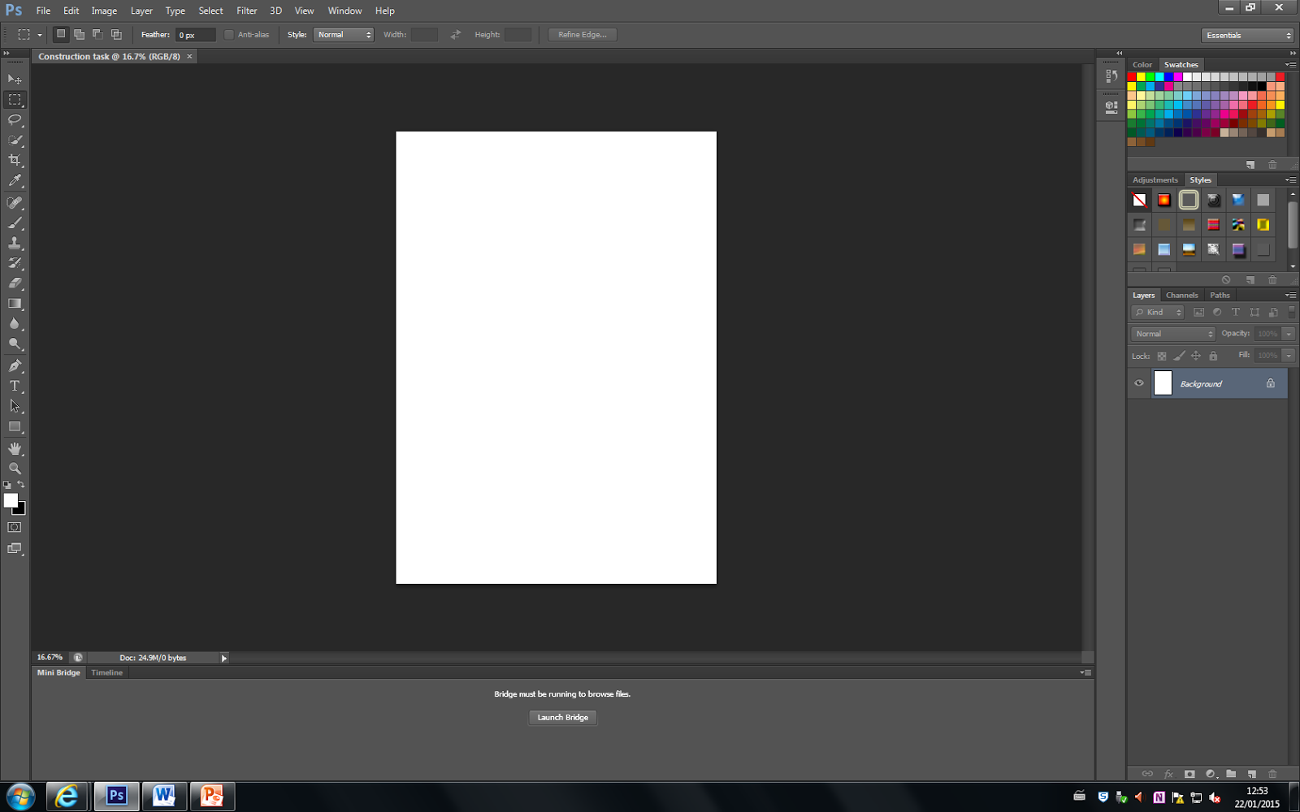Toggle the Subtract from selection mode button

tap(97, 34)
